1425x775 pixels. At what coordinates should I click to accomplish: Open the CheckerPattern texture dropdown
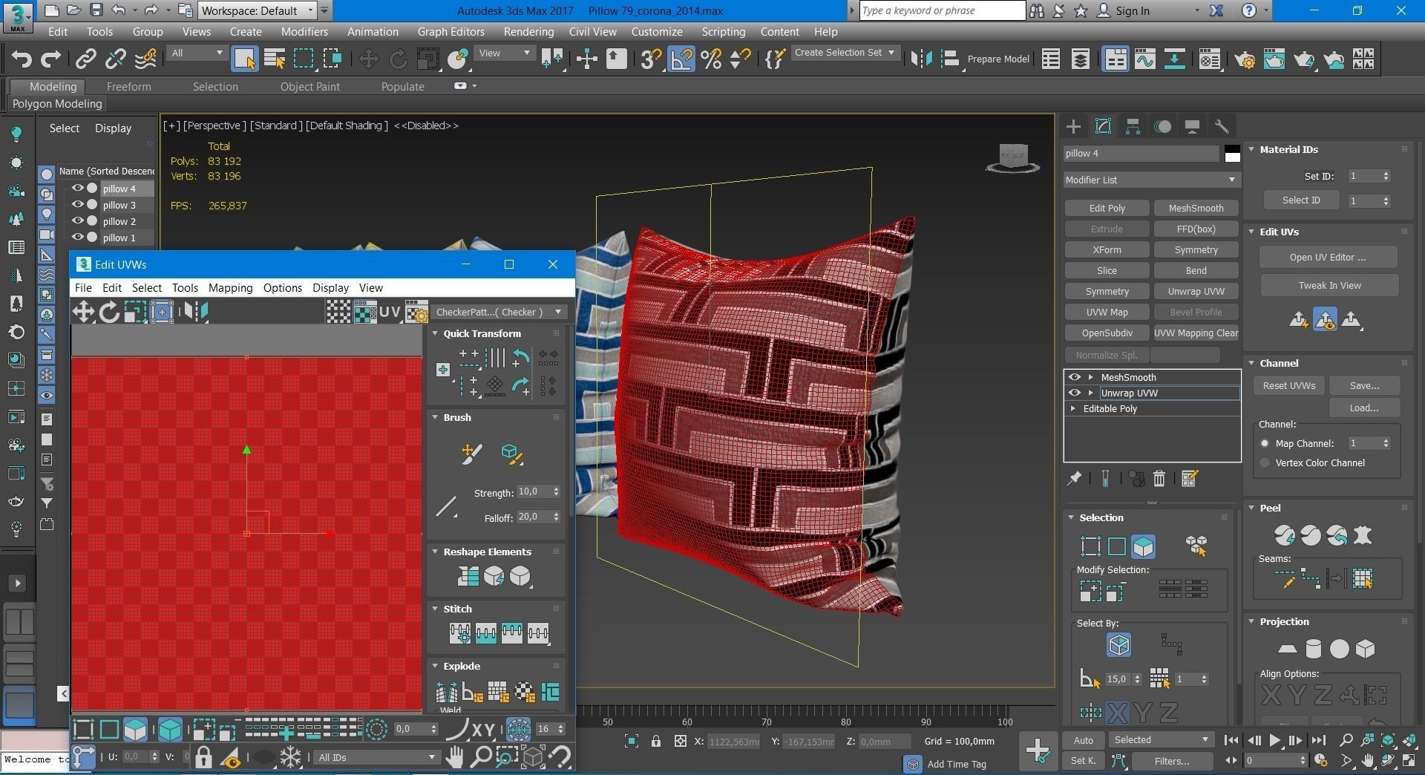498,312
